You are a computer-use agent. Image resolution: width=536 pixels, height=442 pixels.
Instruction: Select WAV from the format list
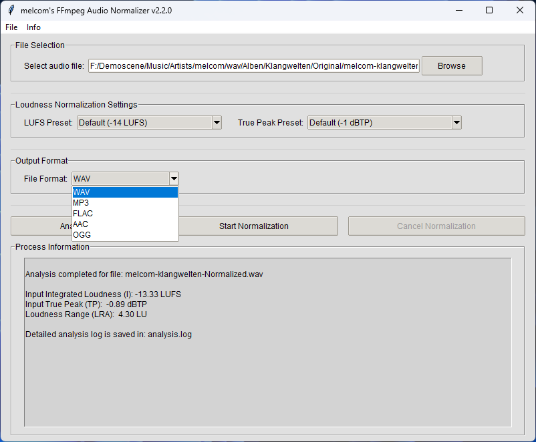pyautogui.click(x=124, y=192)
